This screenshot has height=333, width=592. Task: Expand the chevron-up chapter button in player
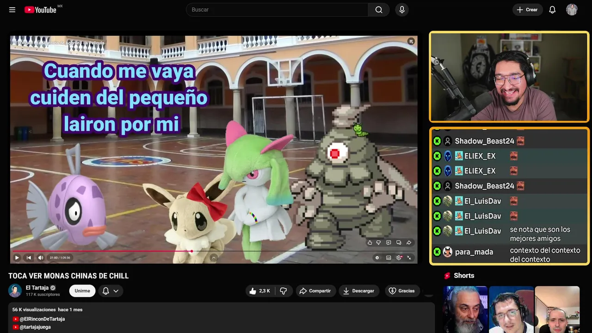pos(214,258)
